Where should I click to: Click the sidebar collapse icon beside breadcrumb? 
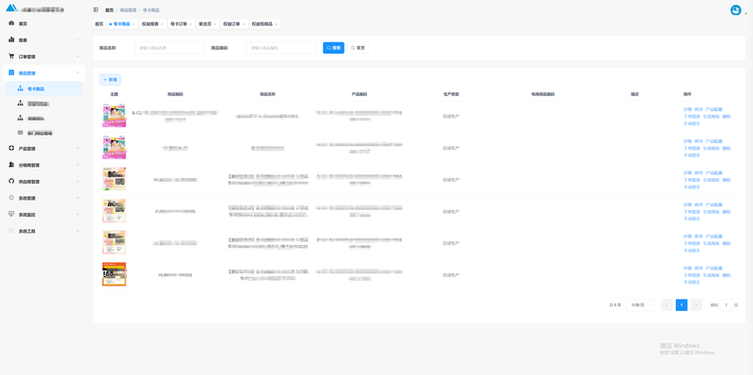coord(96,9)
